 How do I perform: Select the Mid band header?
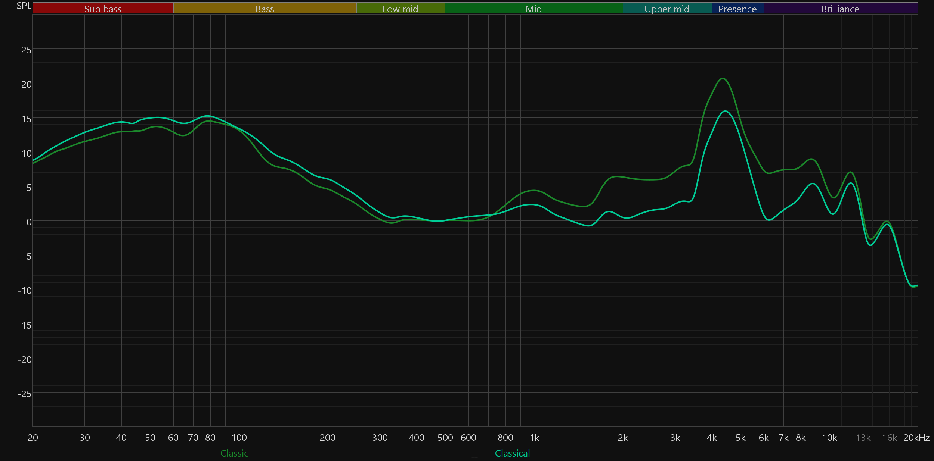pos(534,8)
